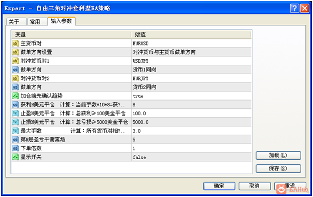The width and height of the screenshot is (313, 197).
Task: Click the integer icon beside 第N层盈亏平衡离场
Action: pos(16,139)
